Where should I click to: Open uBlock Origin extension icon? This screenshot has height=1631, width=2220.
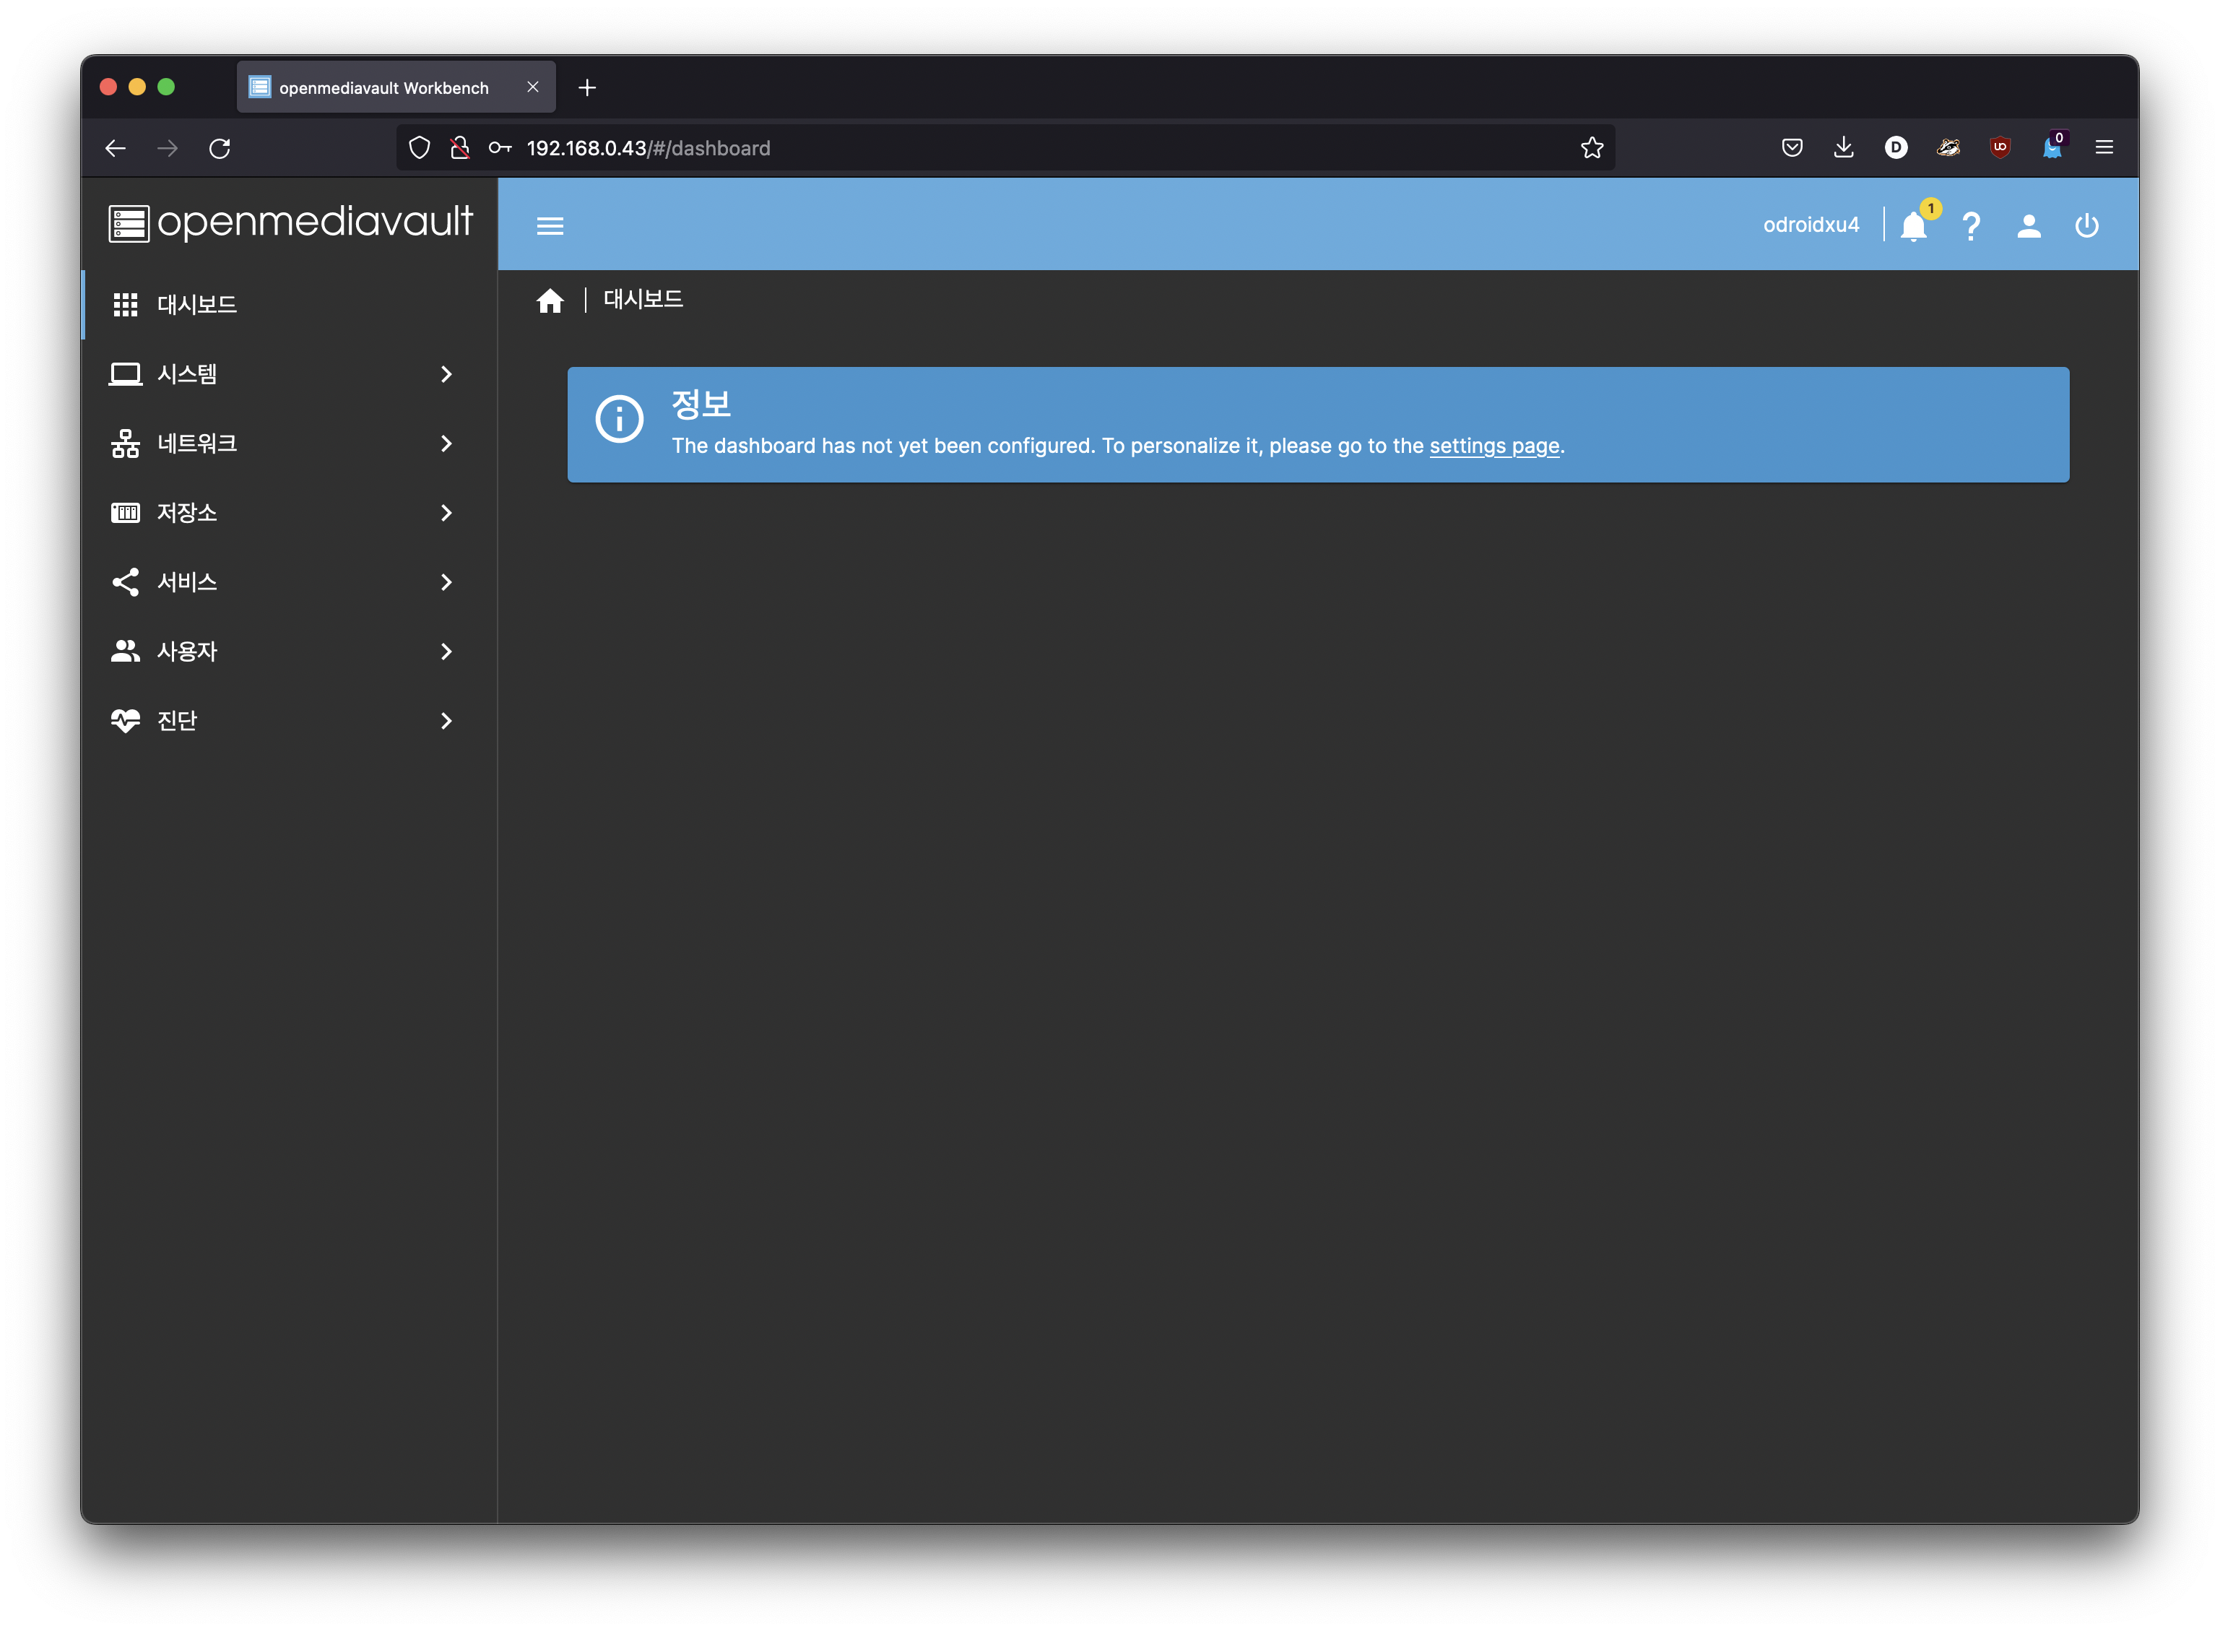[2000, 147]
